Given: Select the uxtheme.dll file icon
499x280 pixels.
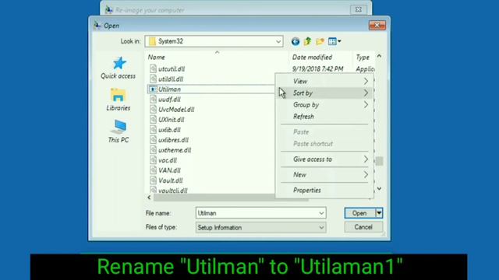Looking at the screenshot, I should [153, 150].
